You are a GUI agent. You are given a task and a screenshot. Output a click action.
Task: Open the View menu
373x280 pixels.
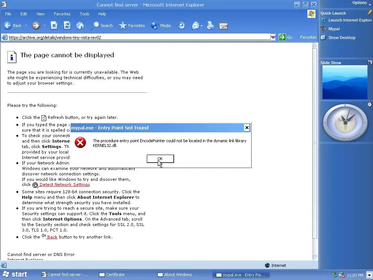tap(40, 14)
